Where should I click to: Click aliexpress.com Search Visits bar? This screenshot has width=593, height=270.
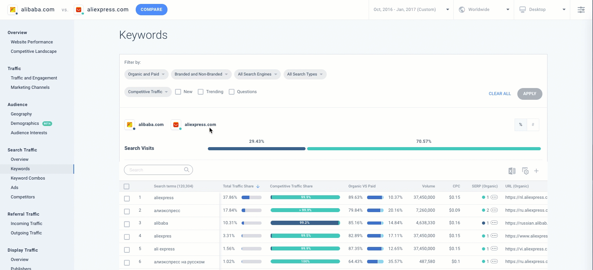click(x=424, y=149)
